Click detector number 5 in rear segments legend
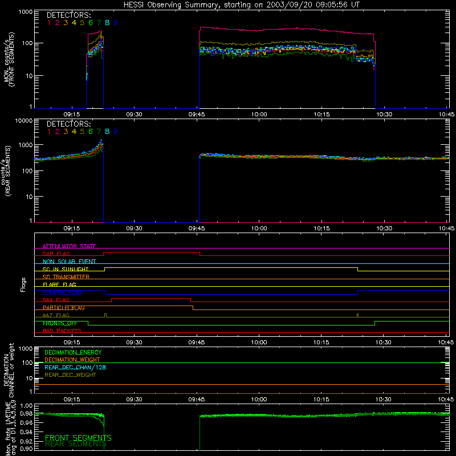Viewport: 456px width, 456px height. pyautogui.click(x=82, y=132)
